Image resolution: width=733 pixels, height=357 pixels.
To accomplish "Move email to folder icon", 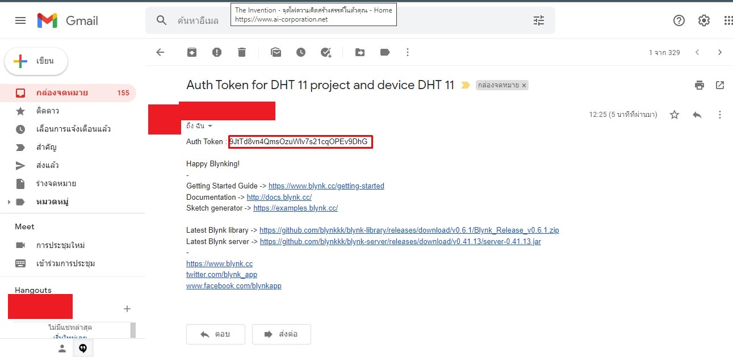I will coord(360,52).
